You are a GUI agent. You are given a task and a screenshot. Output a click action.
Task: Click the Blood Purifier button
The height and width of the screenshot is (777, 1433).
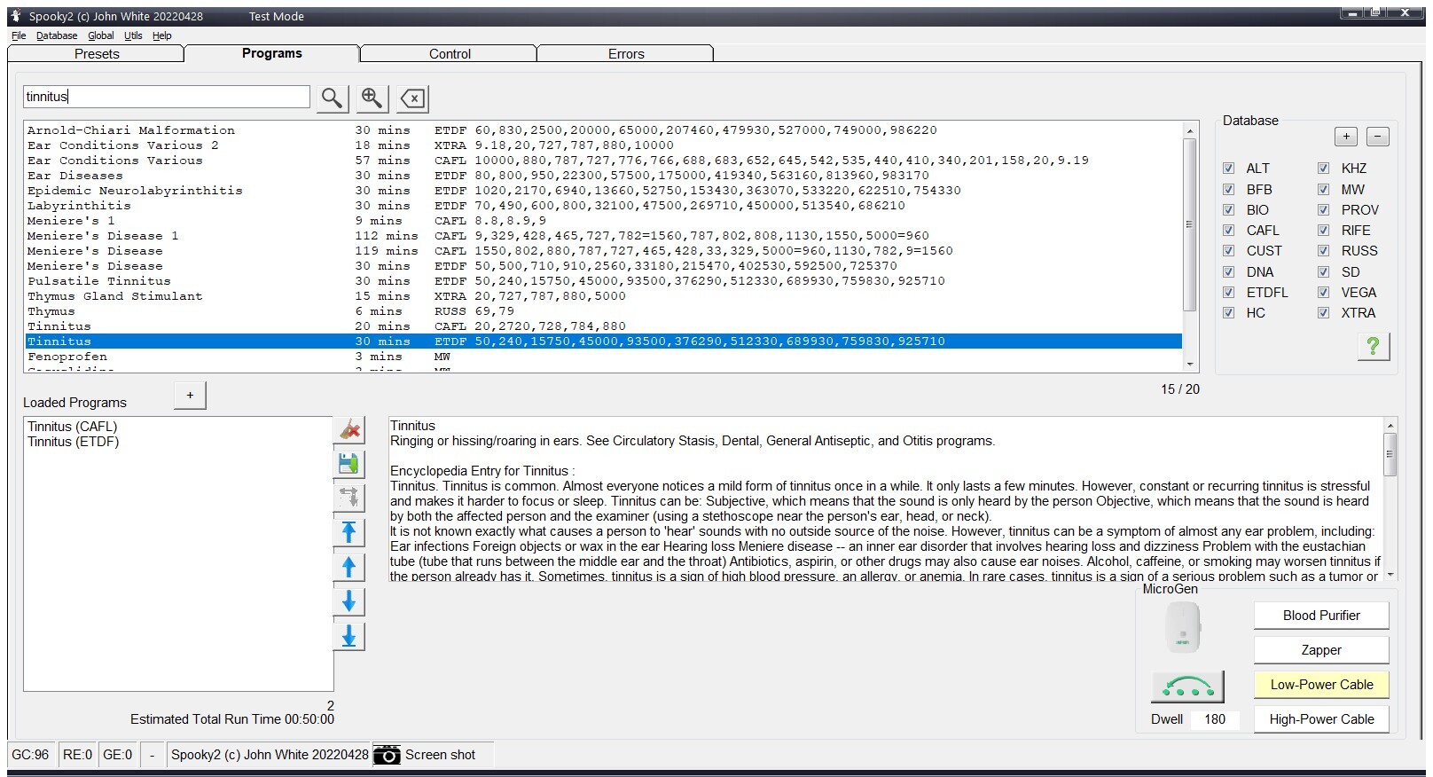click(1320, 616)
